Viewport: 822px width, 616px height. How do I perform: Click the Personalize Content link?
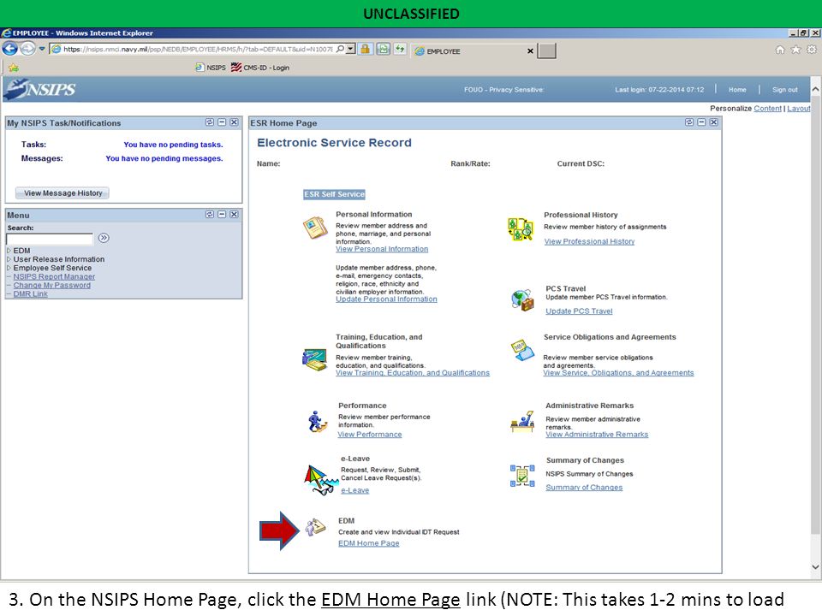coord(767,109)
